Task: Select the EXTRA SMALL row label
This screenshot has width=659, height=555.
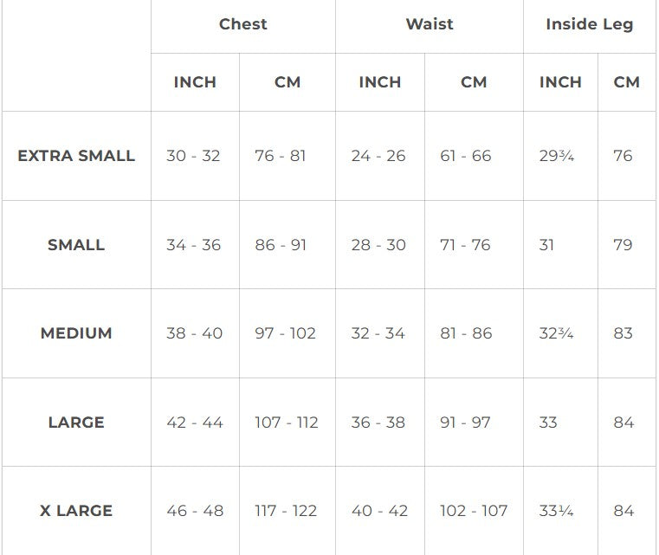Action: (x=76, y=156)
